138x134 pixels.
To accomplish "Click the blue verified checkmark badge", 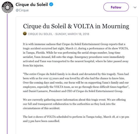I will point(51,5).
